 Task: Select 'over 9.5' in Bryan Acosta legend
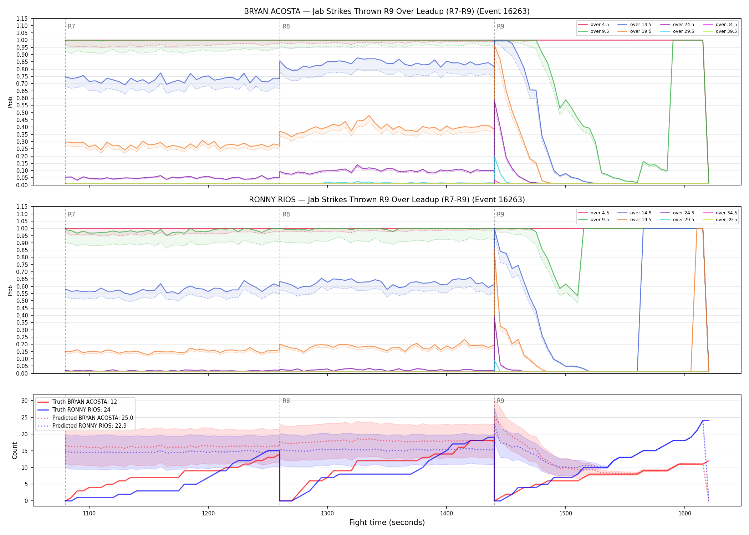click(x=593, y=31)
